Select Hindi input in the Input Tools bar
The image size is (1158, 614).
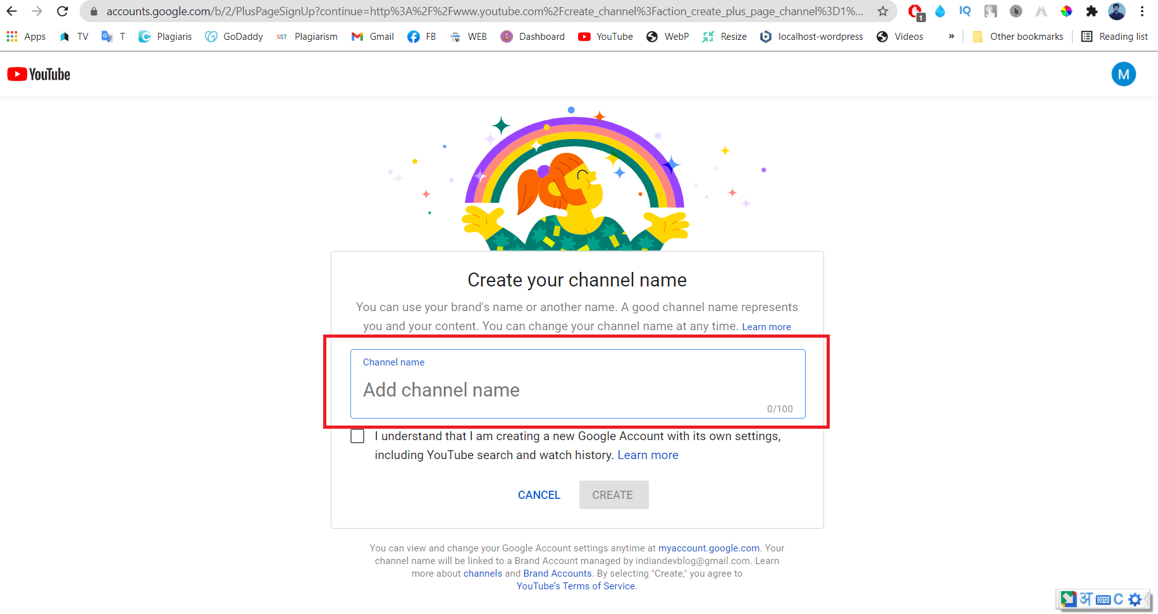[x=1086, y=599]
